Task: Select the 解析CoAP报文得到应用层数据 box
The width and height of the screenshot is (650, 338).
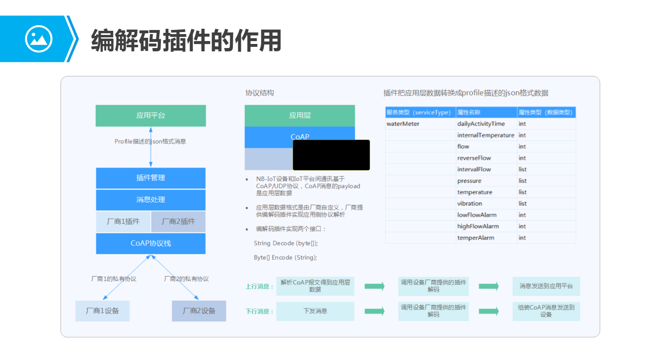Action: pos(315,286)
